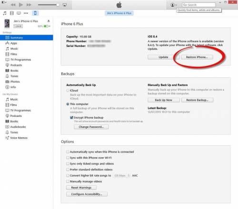Click the fast forward next button
The height and width of the screenshot is (209, 238).
[x=29, y=5]
